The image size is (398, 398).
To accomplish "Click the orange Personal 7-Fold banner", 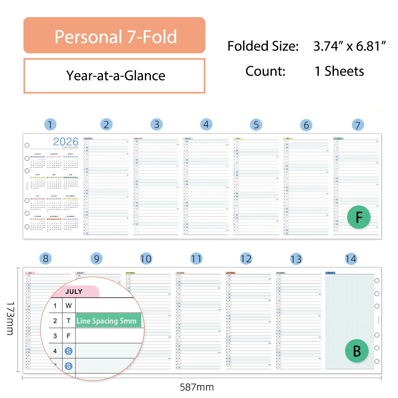I will tap(115, 36).
